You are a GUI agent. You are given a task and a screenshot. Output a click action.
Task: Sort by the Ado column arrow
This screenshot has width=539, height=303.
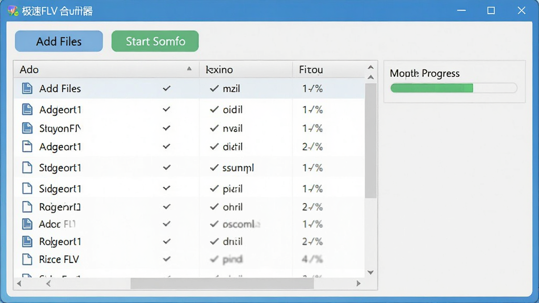tap(189, 69)
